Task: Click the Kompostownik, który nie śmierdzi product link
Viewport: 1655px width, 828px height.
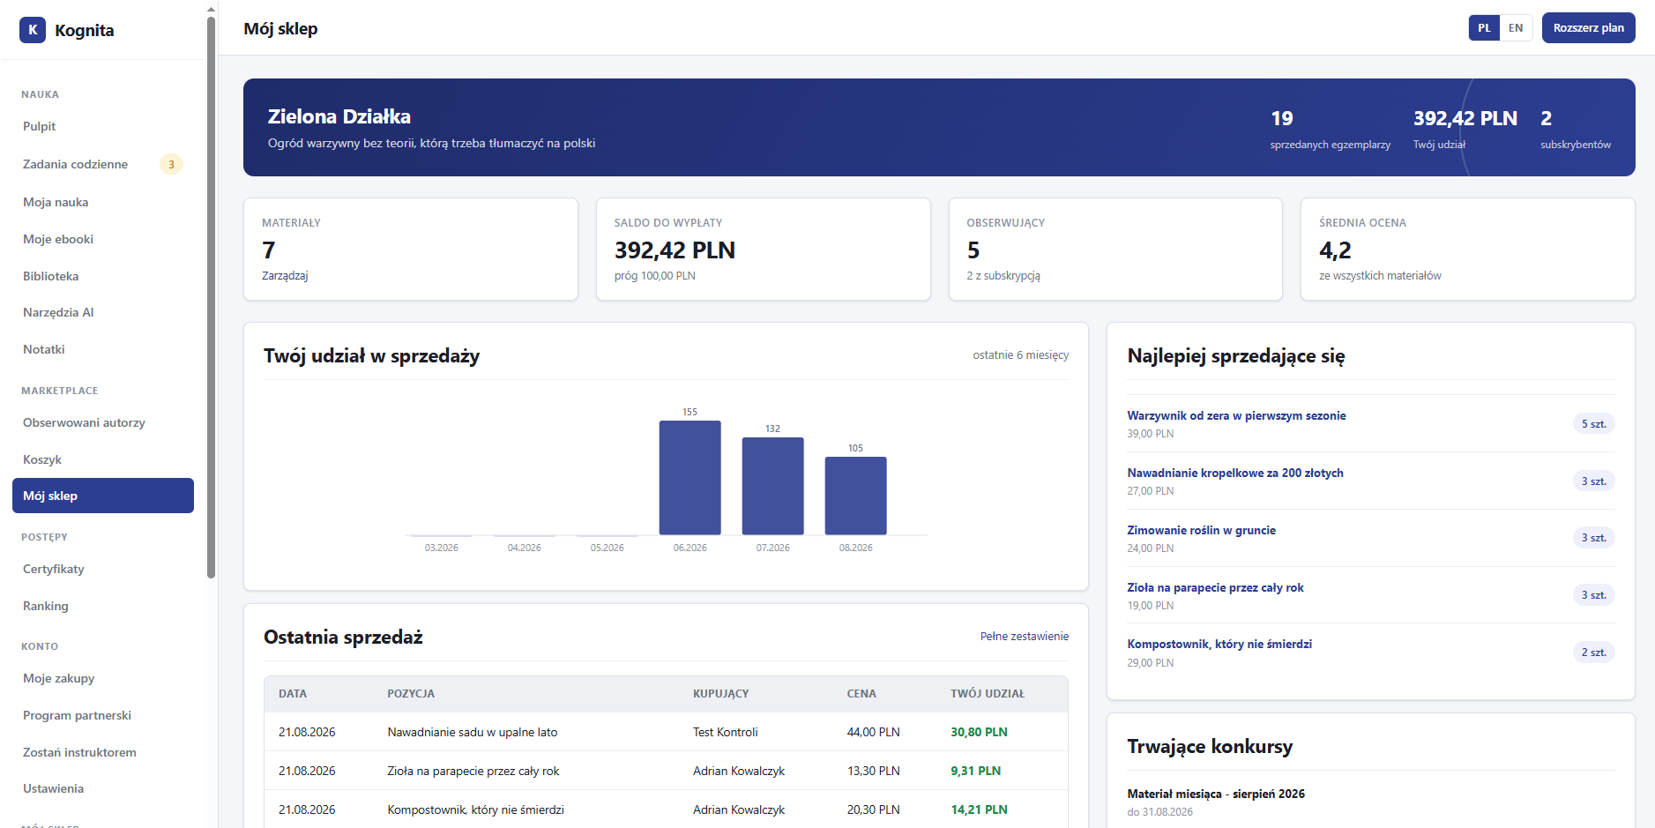Action: pyautogui.click(x=1219, y=645)
